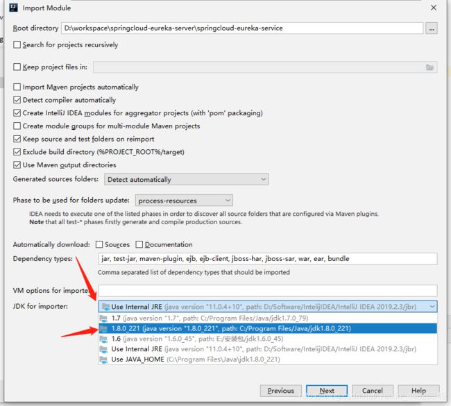
Task: Toggle Import Maven projects automatically checkbox
Action: tap(17, 87)
